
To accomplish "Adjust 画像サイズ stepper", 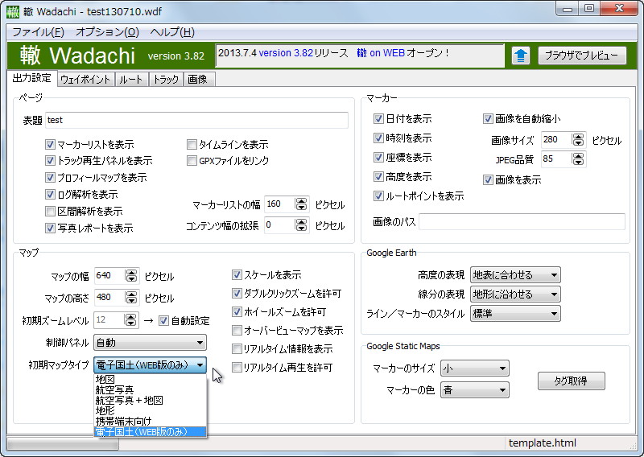I will [x=578, y=140].
